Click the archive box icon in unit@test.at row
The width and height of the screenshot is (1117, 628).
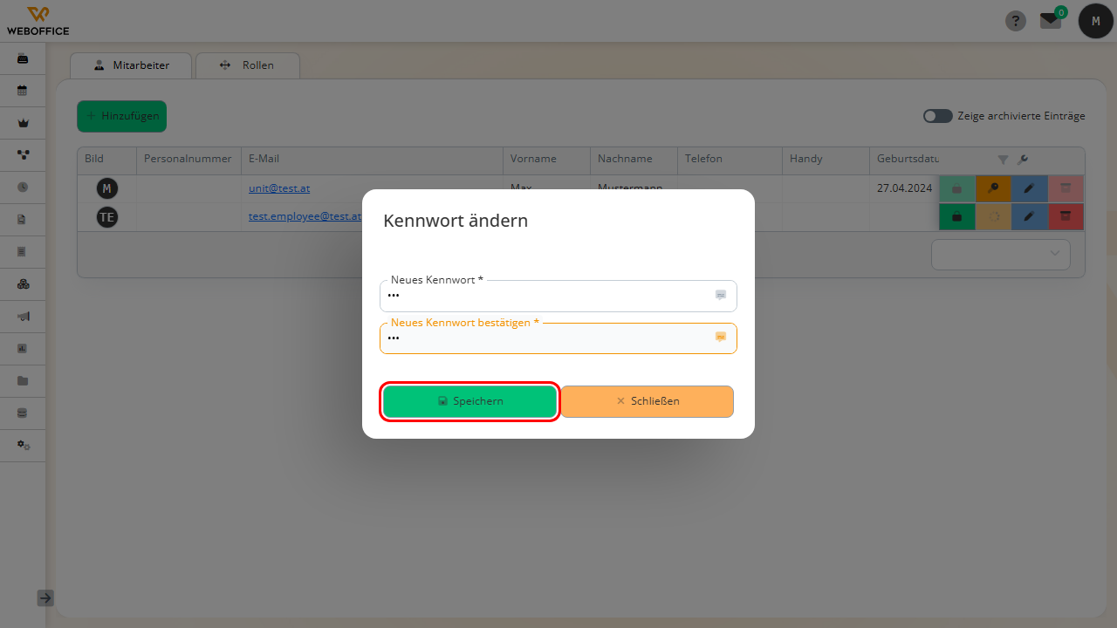click(x=1066, y=188)
